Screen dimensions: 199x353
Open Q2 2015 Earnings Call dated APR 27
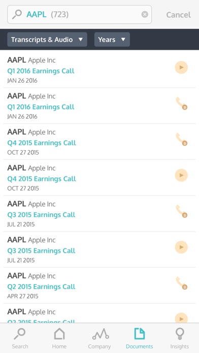coord(41,287)
